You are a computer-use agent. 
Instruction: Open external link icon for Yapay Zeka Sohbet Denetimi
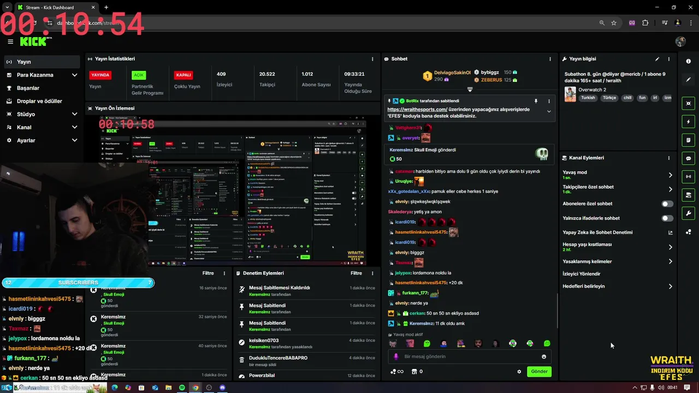pyautogui.click(x=671, y=233)
